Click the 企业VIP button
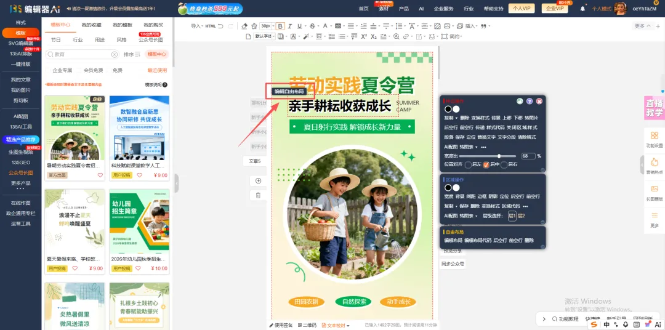Viewport: 665px width, 330px height. coord(554,8)
